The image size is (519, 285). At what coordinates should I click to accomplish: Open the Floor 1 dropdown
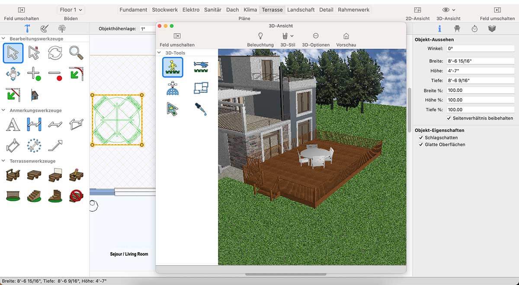[71, 9]
